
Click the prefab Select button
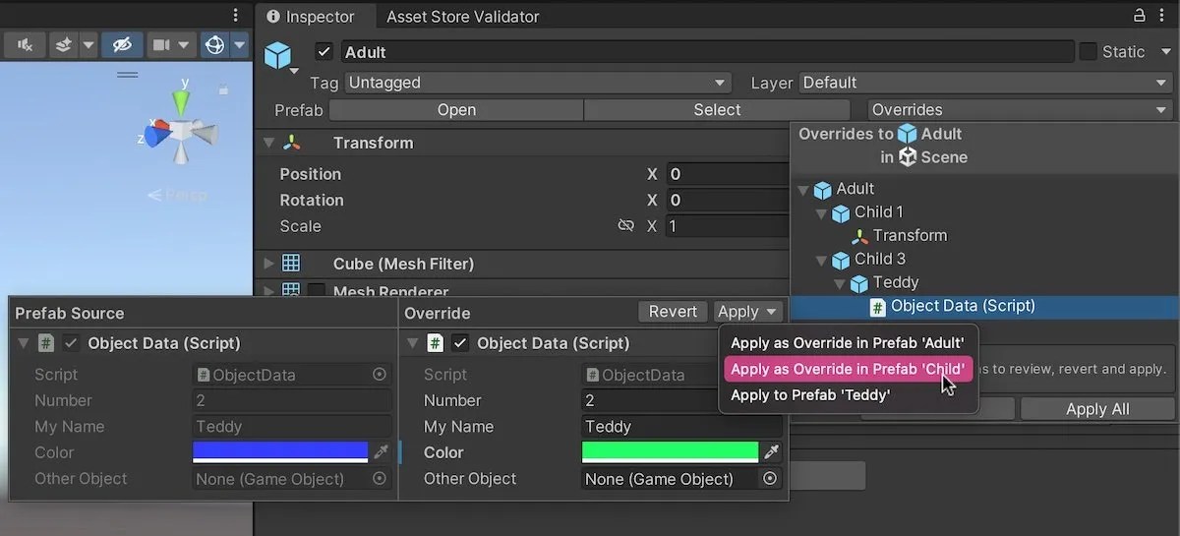[717, 110]
